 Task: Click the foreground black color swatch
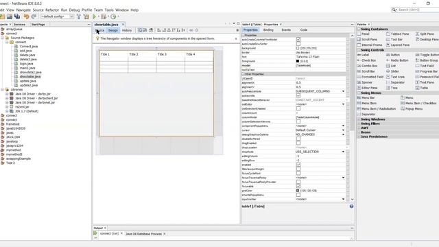tap(298, 61)
